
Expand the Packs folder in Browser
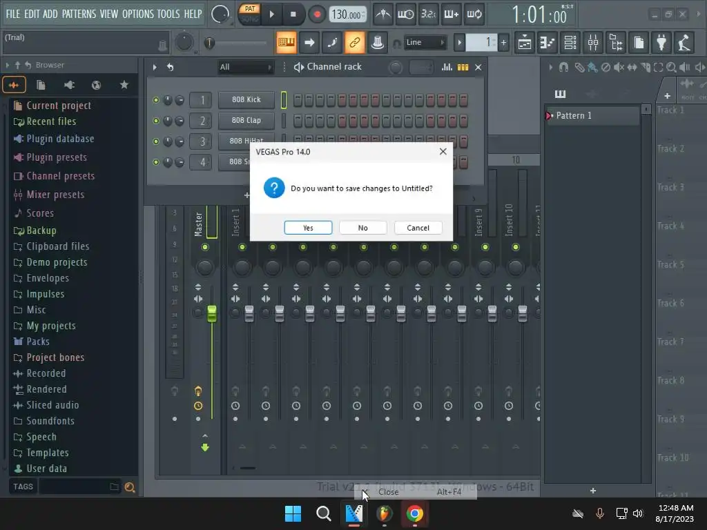point(31,342)
